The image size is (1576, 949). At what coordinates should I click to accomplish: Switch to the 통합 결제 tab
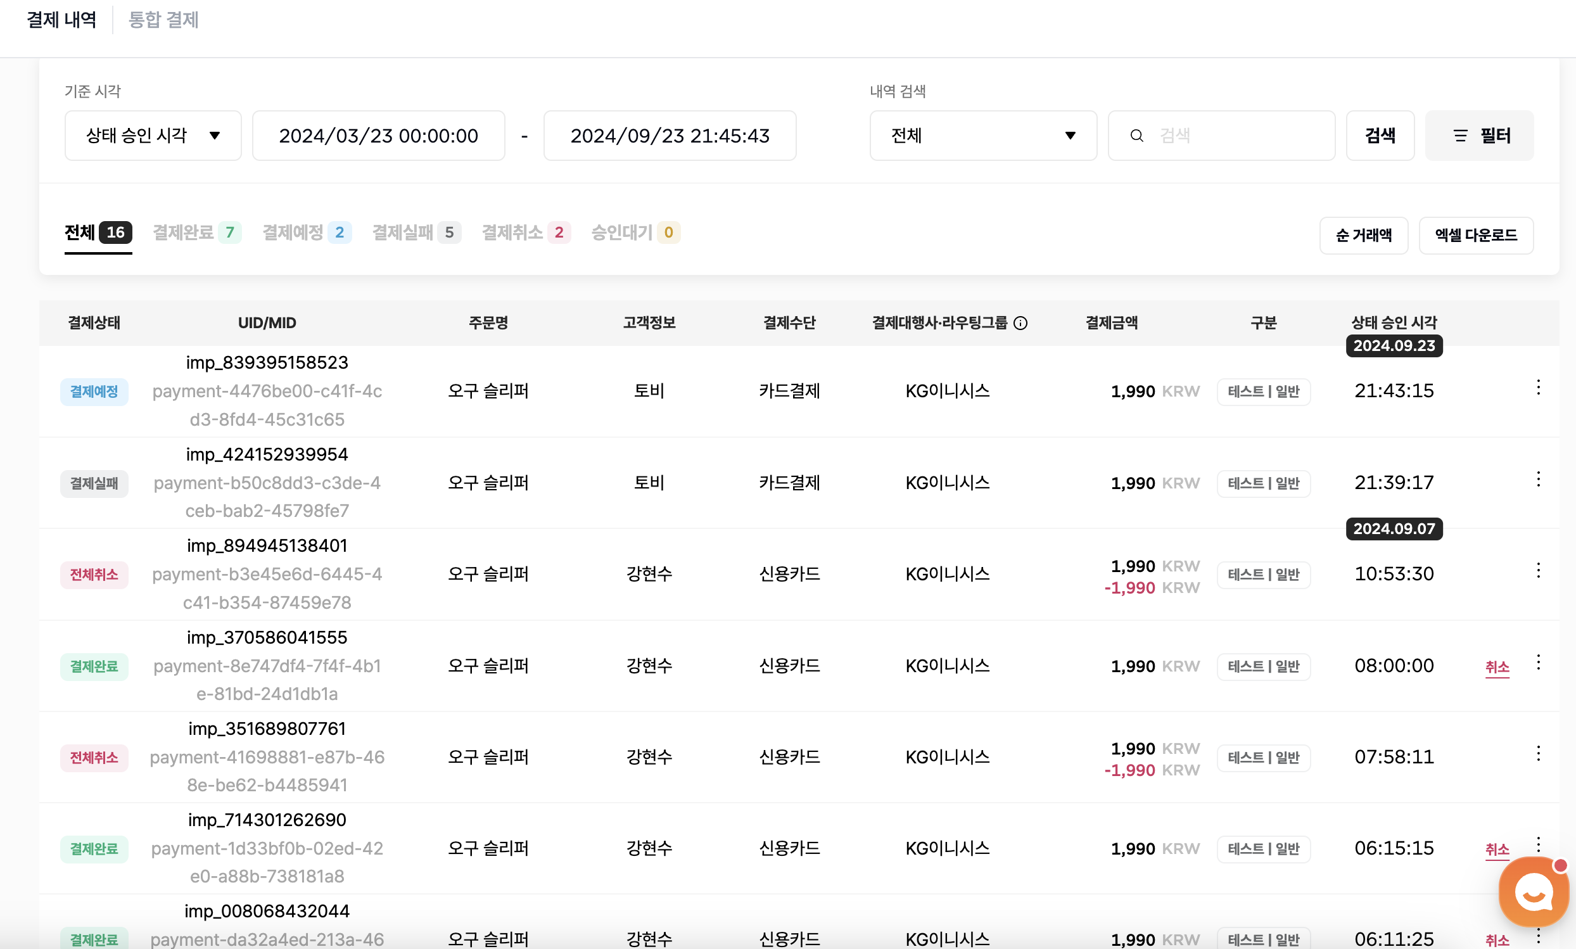point(163,20)
